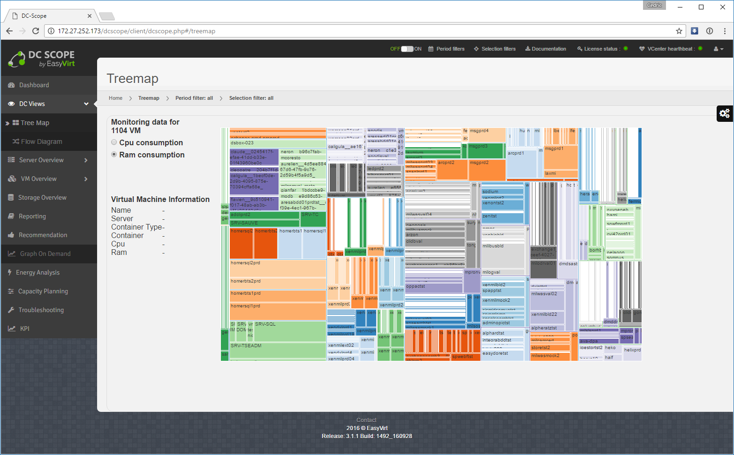The image size is (734, 455).
Task: Click the License status indicator
Action: (602, 49)
